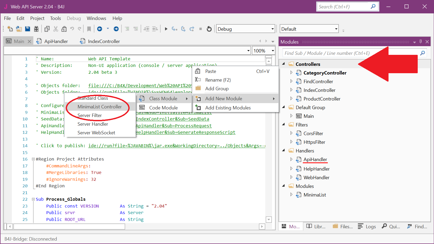Viewport: 434px width, 244px height.
Task: Collapse the #Region Project Attributes fold
Action: (x=33, y=159)
